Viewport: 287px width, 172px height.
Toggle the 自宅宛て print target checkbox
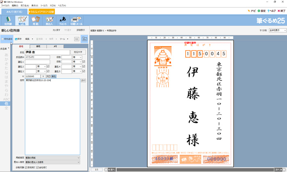27,167
